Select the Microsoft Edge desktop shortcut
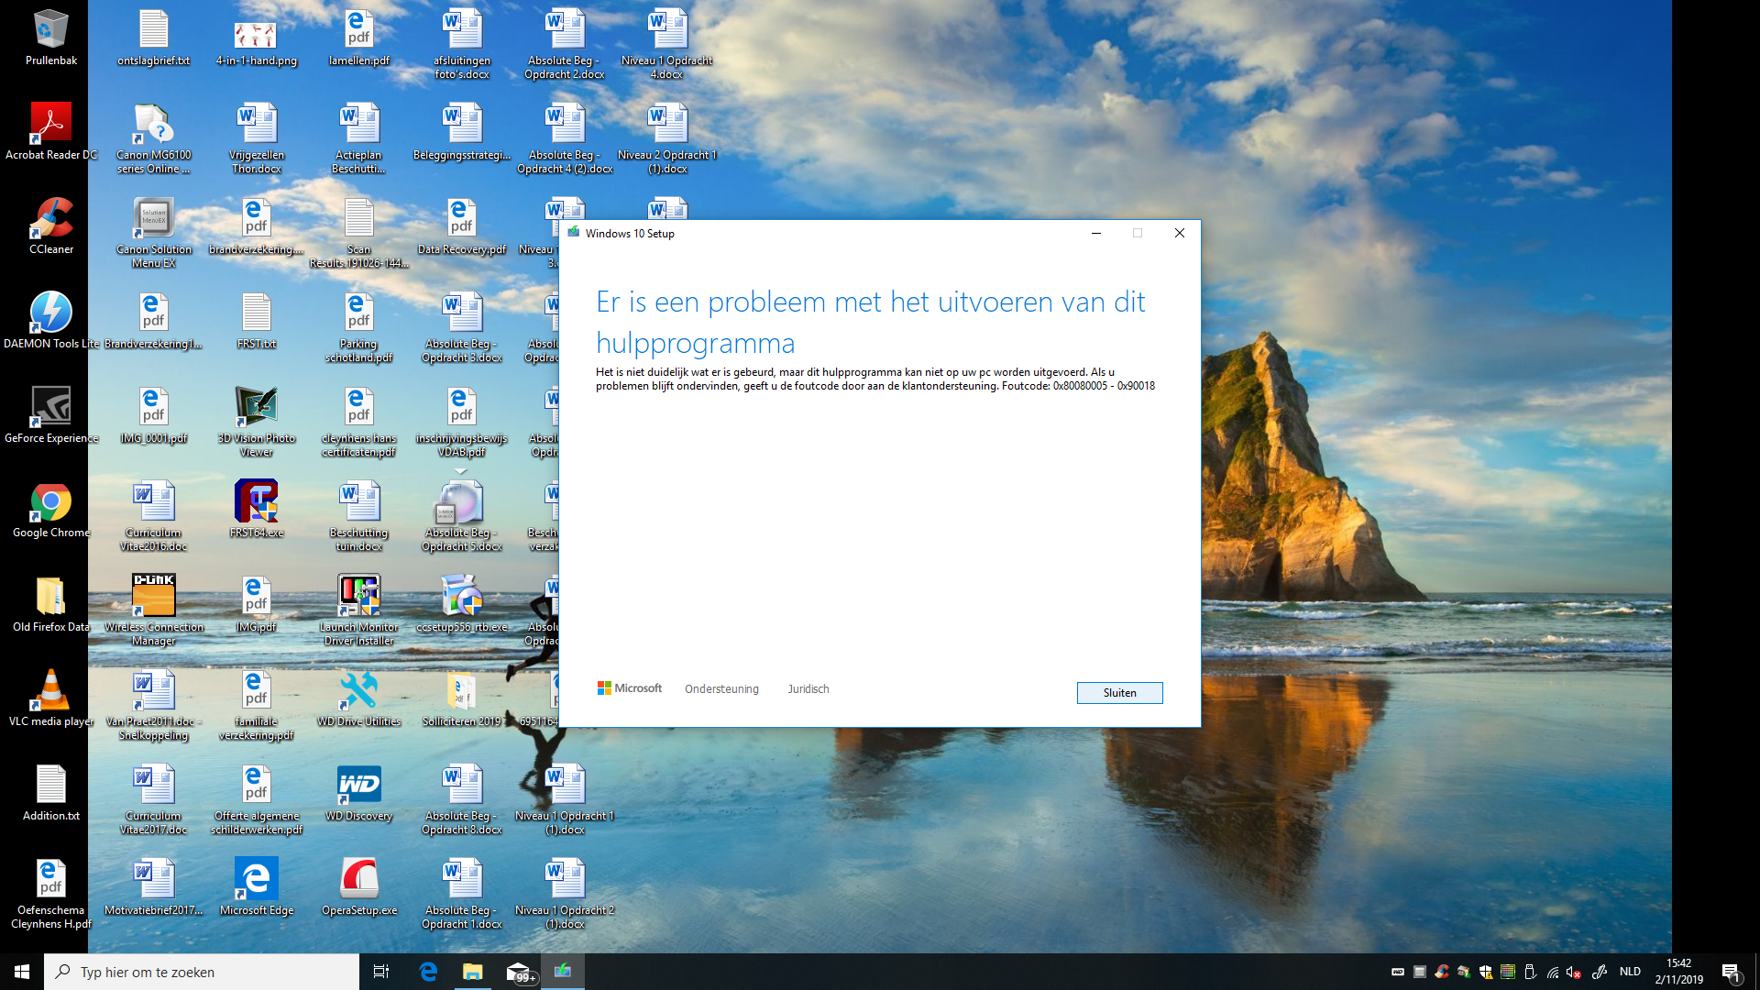The image size is (1760, 990). click(x=257, y=887)
